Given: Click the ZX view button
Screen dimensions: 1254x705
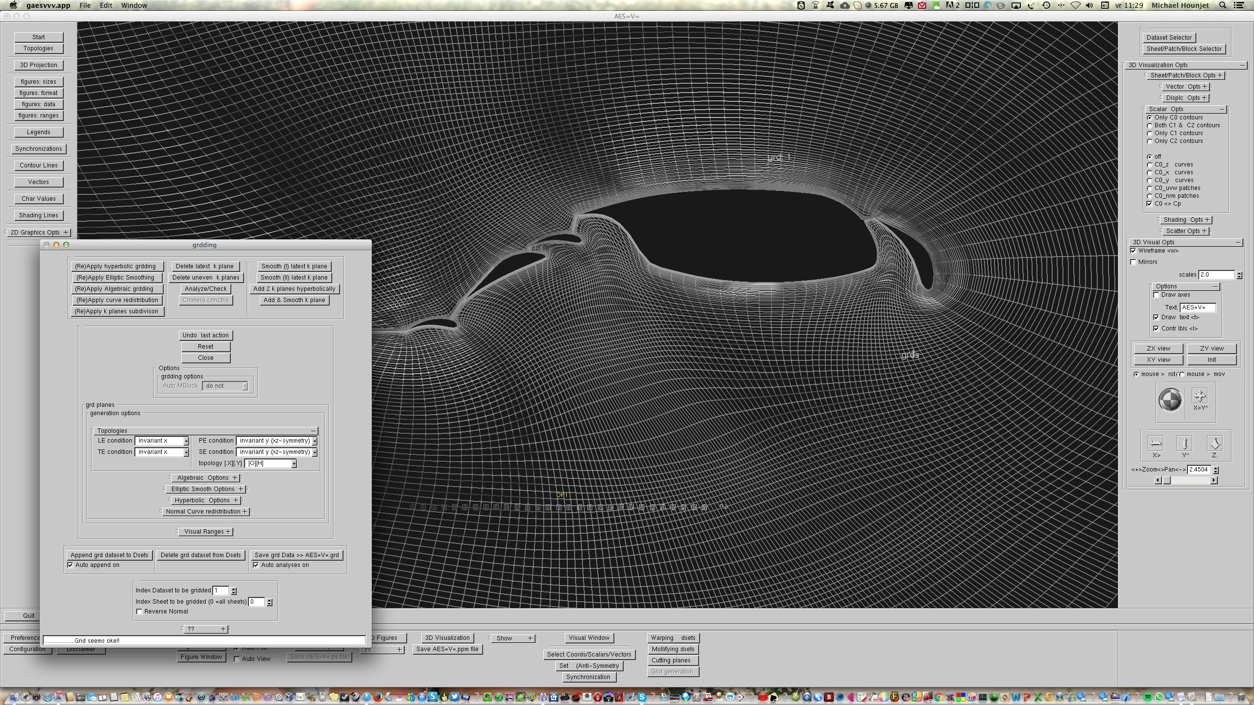Looking at the screenshot, I should point(1158,349).
